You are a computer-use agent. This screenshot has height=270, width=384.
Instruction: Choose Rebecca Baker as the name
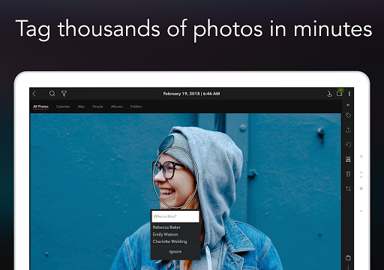tap(166, 227)
